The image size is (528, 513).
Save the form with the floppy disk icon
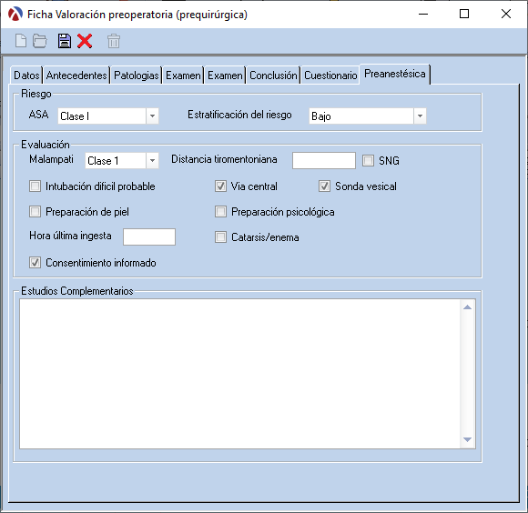65,41
